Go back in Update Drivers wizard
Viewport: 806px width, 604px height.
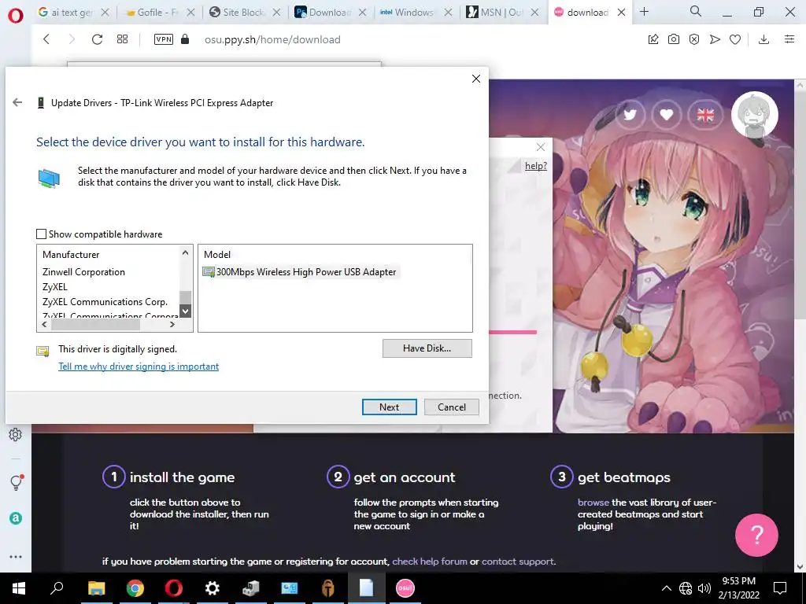(17, 102)
